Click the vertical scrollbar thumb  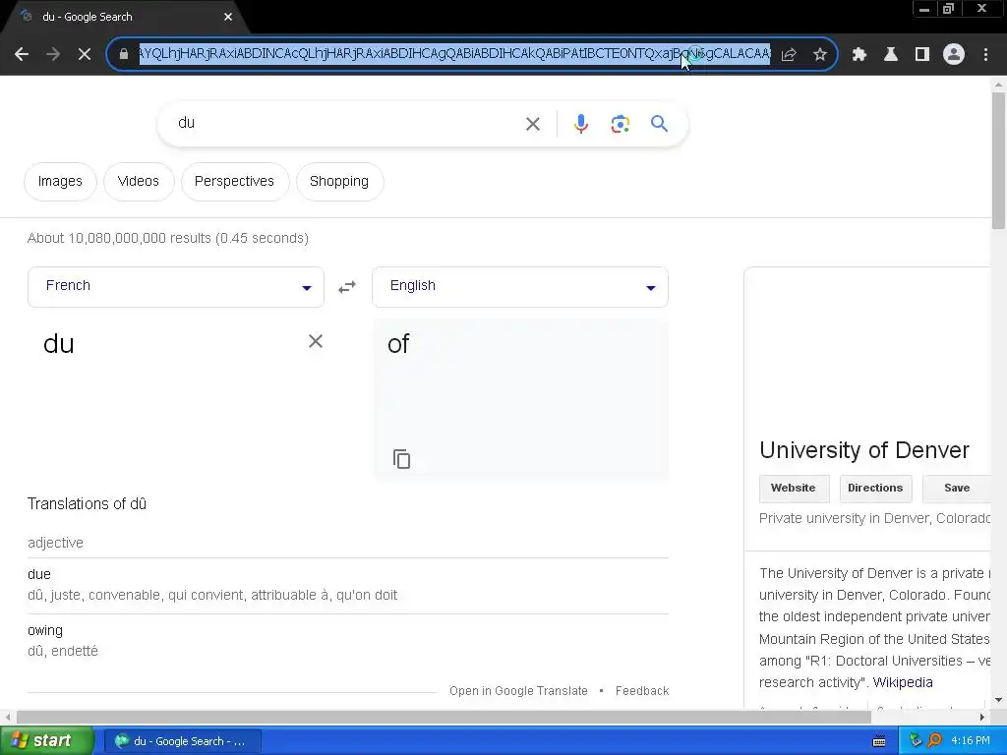click(998, 160)
